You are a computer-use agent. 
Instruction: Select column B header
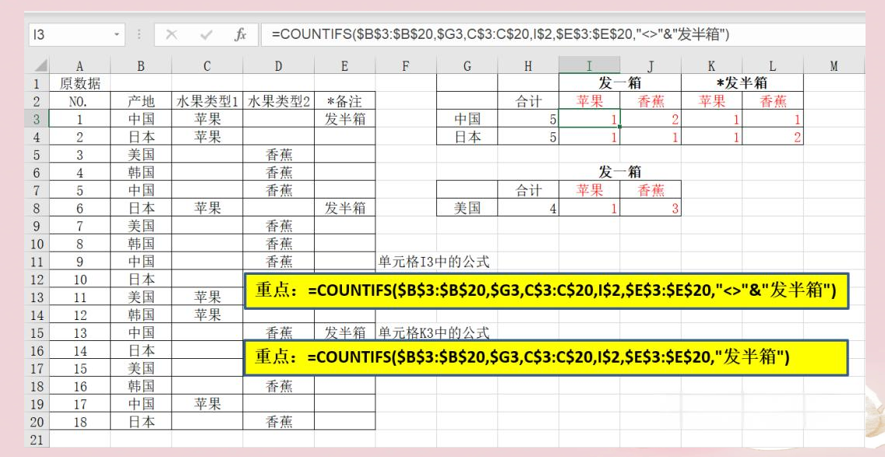coord(140,66)
